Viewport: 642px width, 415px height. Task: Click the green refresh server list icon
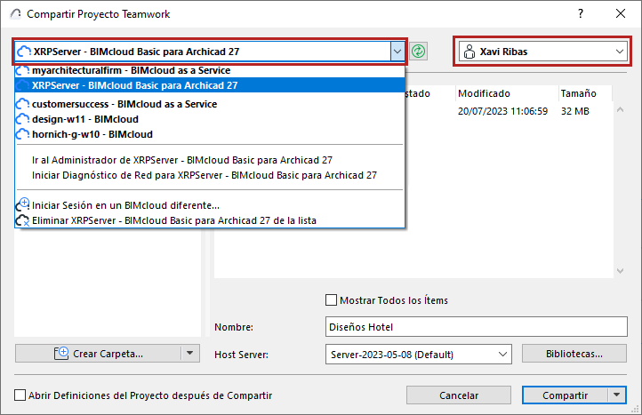(x=419, y=52)
